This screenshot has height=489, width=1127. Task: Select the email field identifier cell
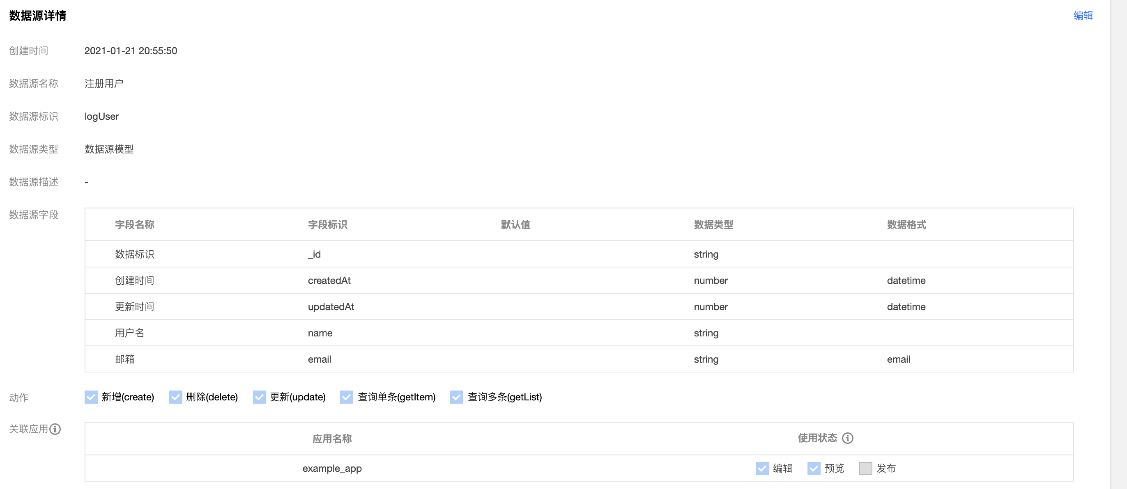320,359
